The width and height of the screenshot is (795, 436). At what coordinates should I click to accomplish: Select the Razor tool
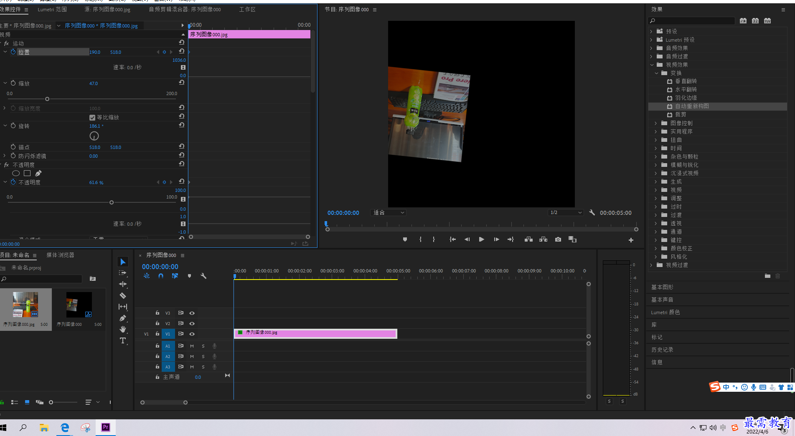click(x=123, y=295)
